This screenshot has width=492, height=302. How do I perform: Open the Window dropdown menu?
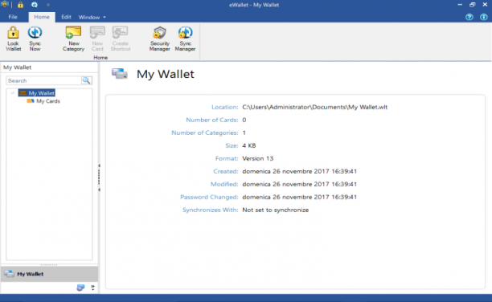(92, 17)
